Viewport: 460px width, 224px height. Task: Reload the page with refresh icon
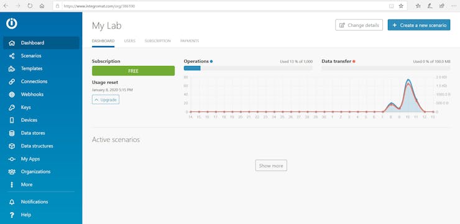point(30,6)
